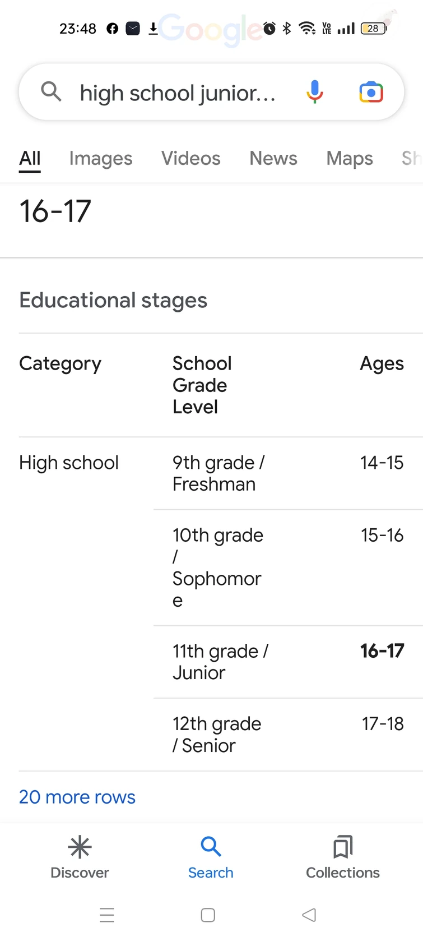Open Collections bookmarks icon
This screenshot has width=423, height=941.
pos(343,847)
